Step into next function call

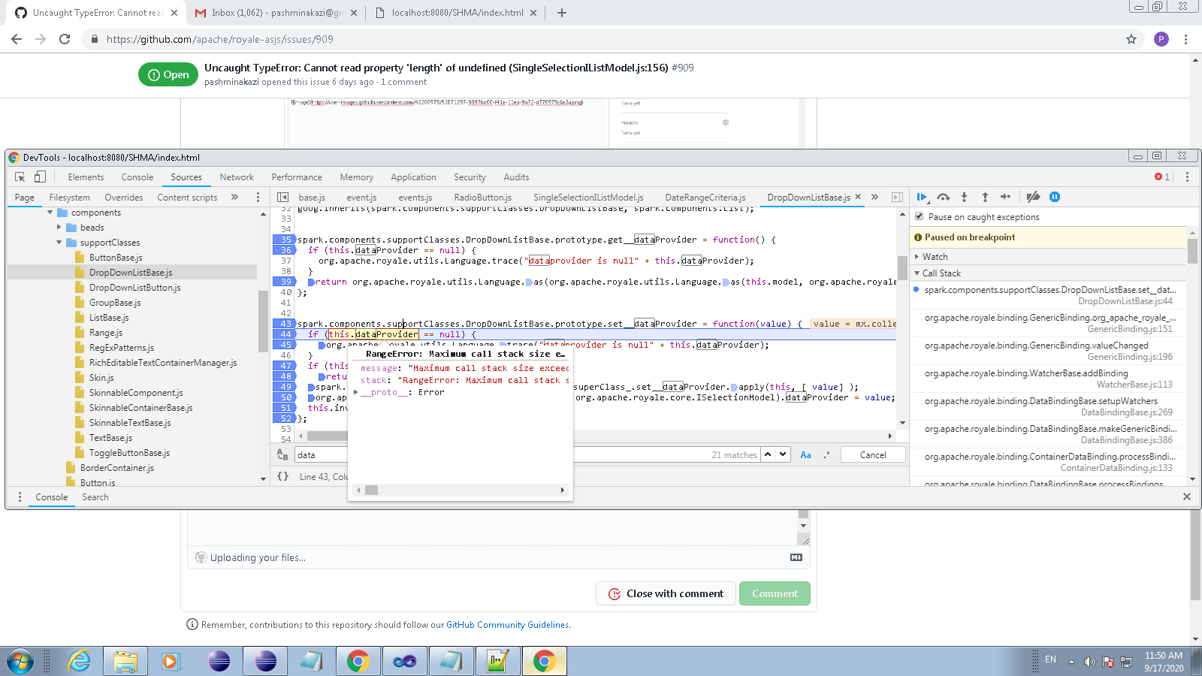[965, 197]
